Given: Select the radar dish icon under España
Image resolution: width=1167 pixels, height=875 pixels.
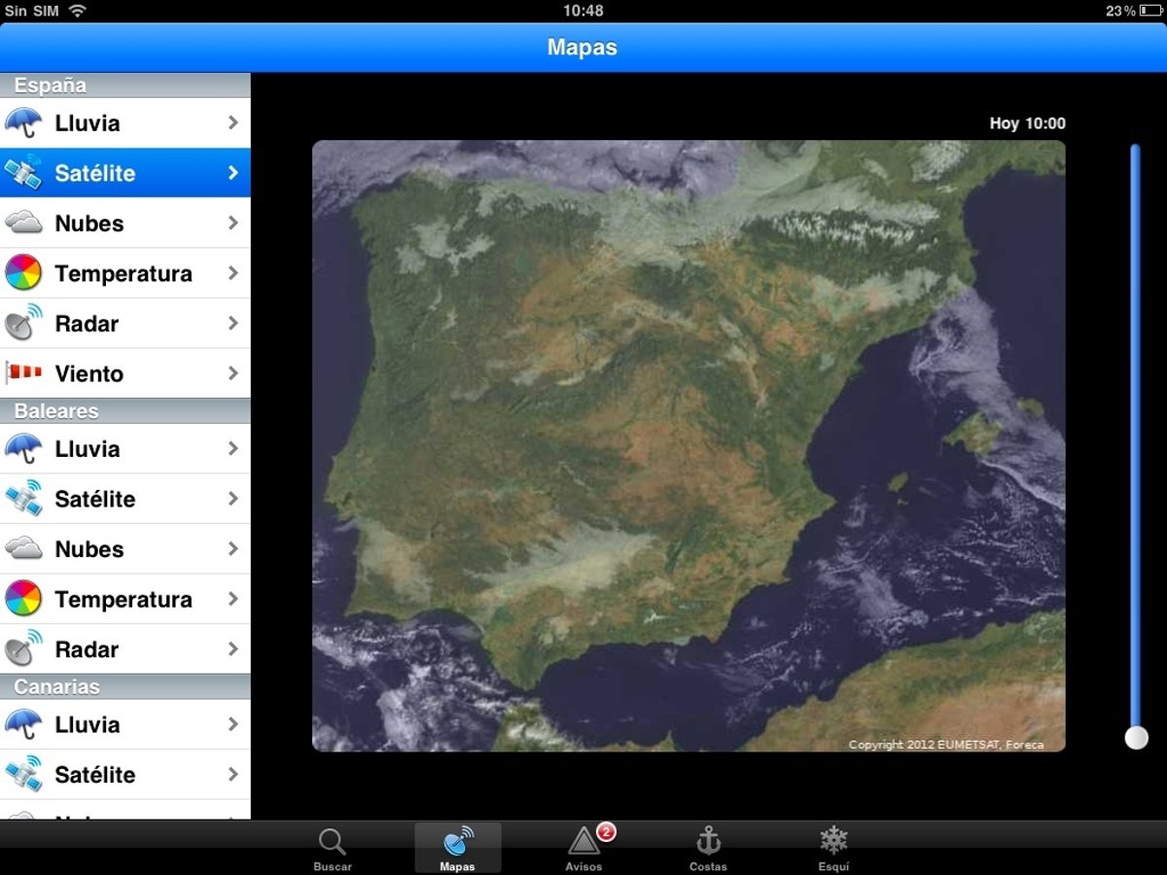Looking at the screenshot, I should click(x=23, y=324).
